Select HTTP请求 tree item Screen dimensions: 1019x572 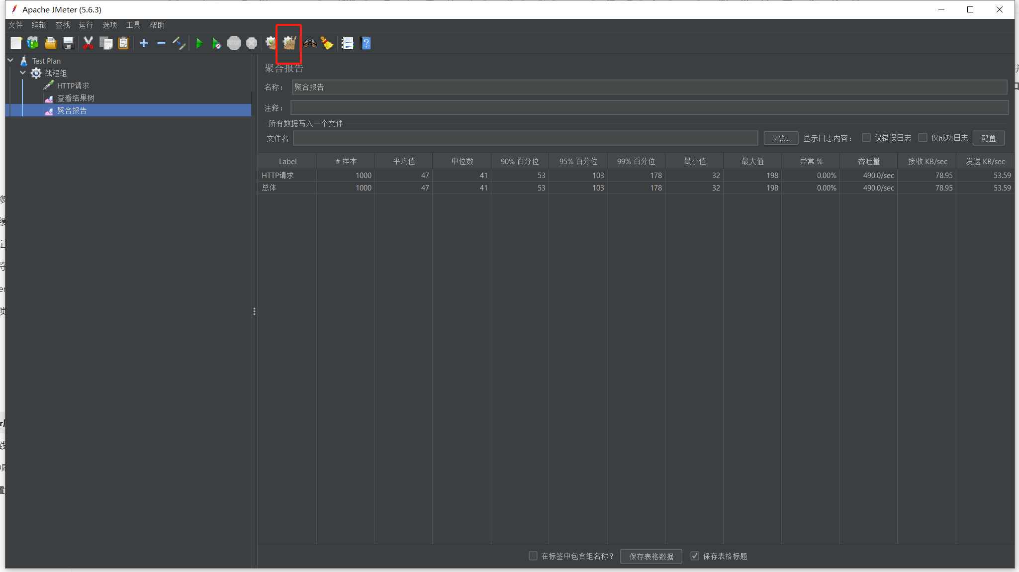coord(73,86)
